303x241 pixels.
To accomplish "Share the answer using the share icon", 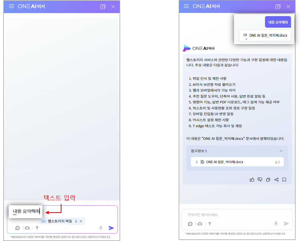I will tap(276, 180).
